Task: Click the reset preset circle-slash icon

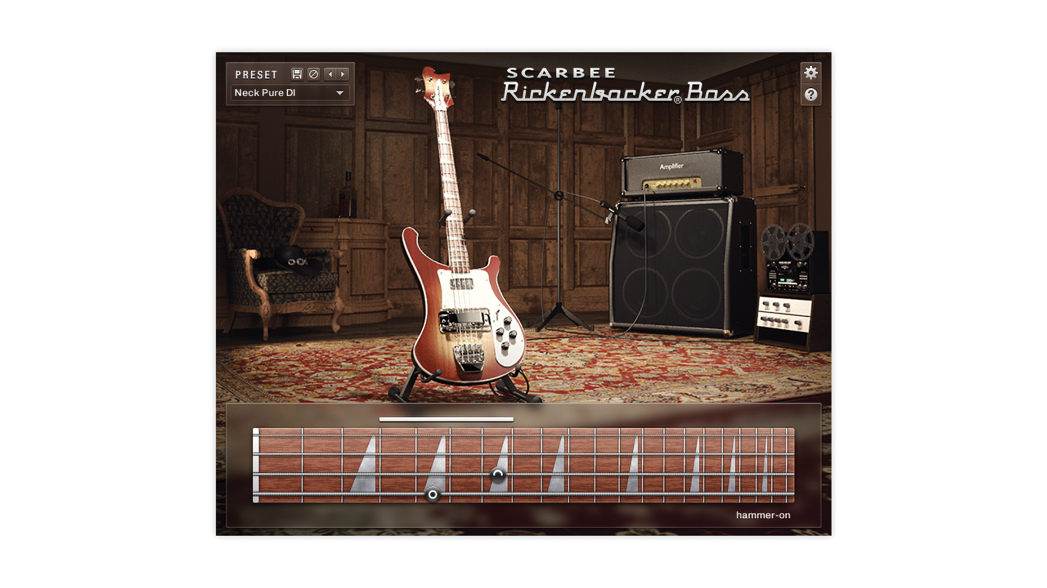Action: tap(314, 74)
